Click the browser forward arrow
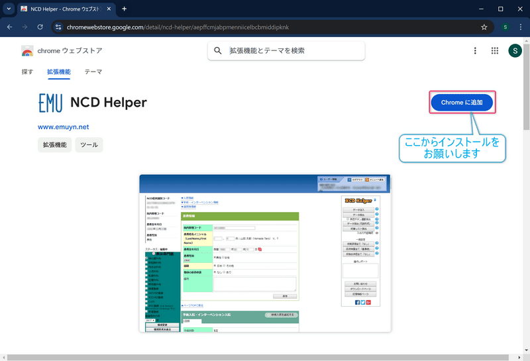 [x=25, y=27]
